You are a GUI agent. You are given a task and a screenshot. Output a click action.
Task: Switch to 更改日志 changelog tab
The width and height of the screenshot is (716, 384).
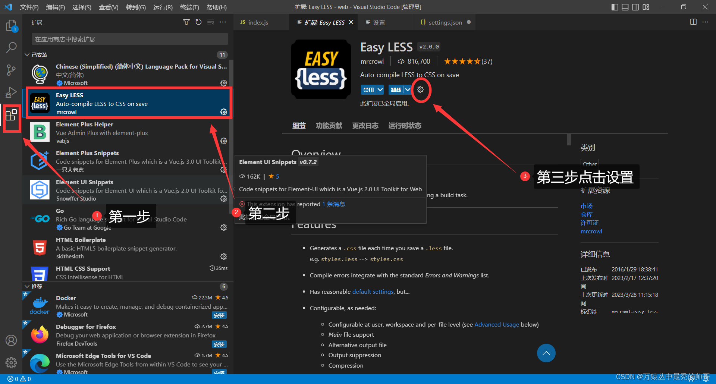pyautogui.click(x=365, y=126)
